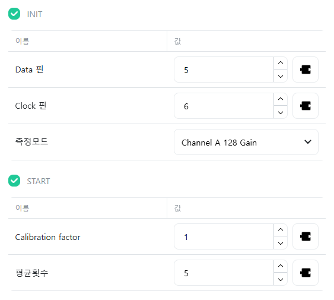Increase the Clock 핀 value with up arrow

281,99
